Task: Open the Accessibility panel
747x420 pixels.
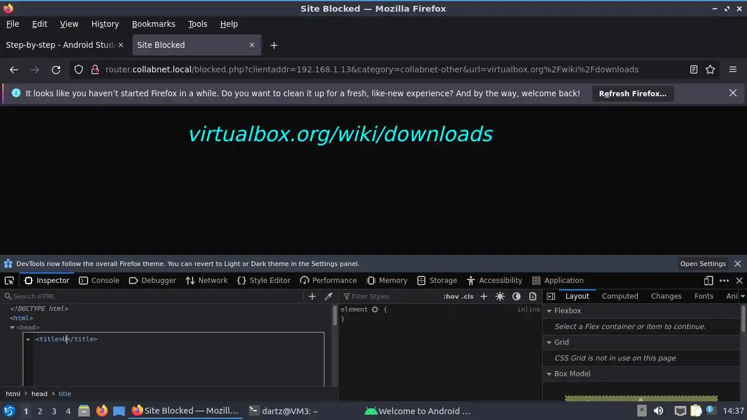Action: [494, 281]
